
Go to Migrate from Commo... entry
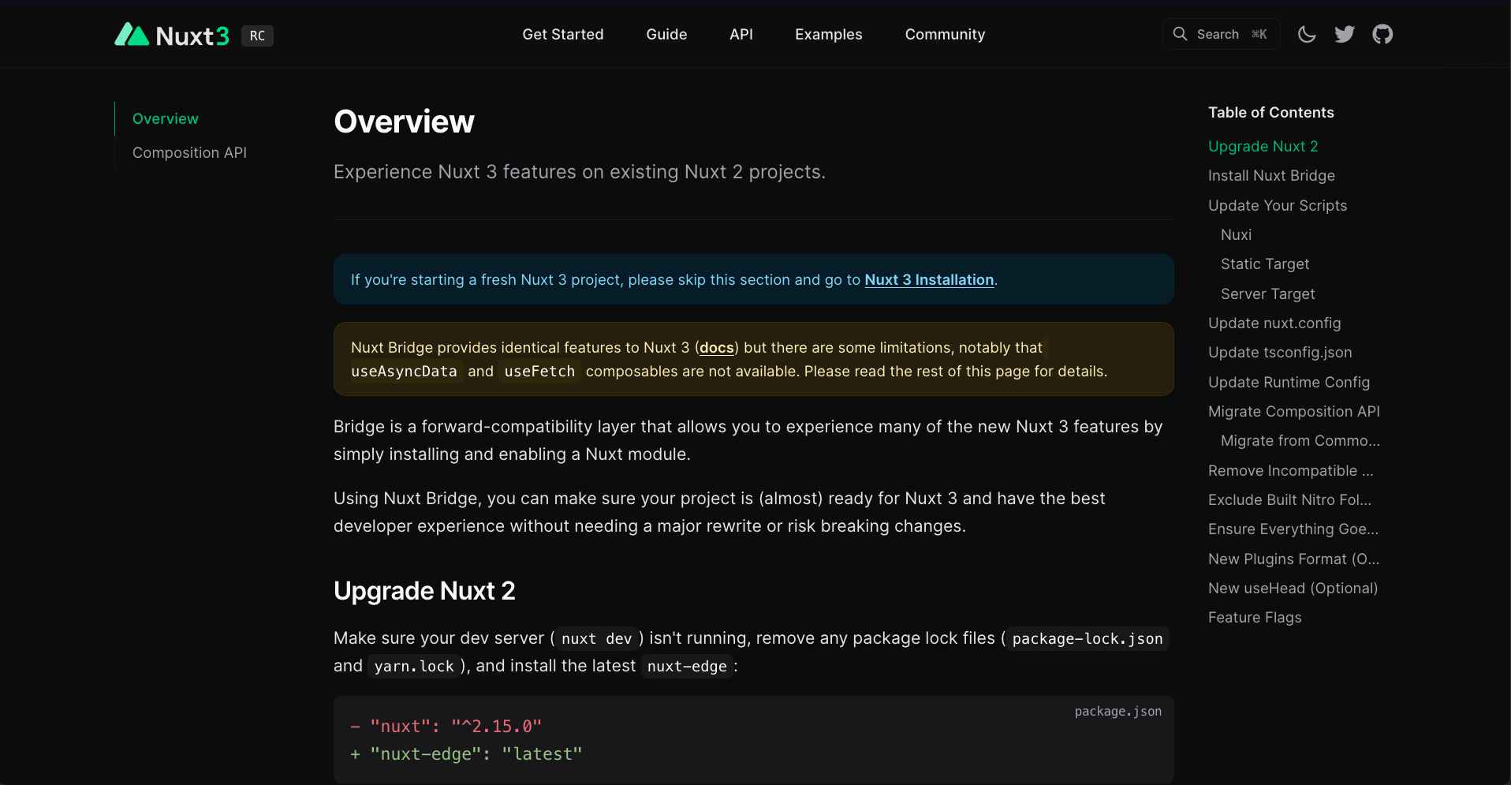click(1300, 440)
